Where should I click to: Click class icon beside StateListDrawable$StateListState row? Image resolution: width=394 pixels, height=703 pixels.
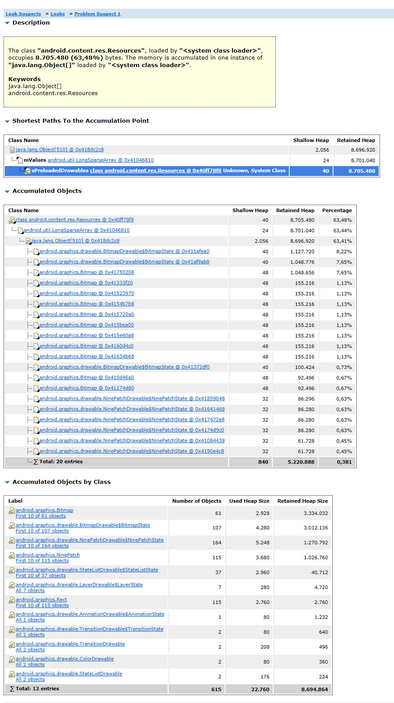[x=12, y=571]
